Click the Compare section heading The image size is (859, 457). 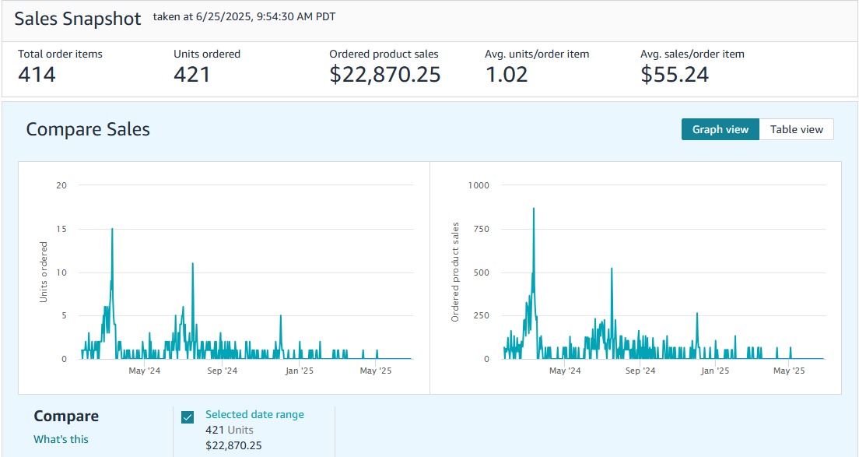click(66, 417)
